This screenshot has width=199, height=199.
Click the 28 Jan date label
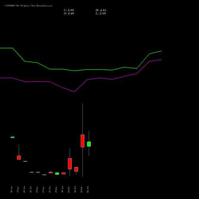pos(50,189)
